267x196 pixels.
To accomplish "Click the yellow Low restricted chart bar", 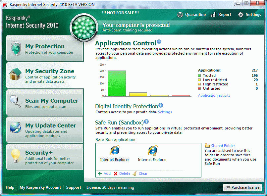I will [138, 94].
